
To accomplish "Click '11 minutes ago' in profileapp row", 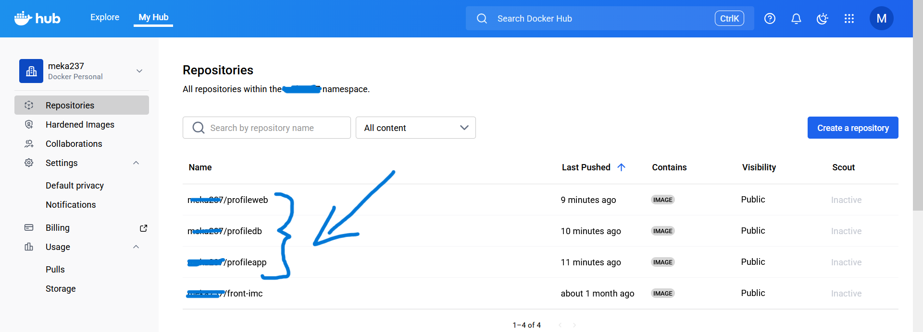I will click(x=591, y=262).
